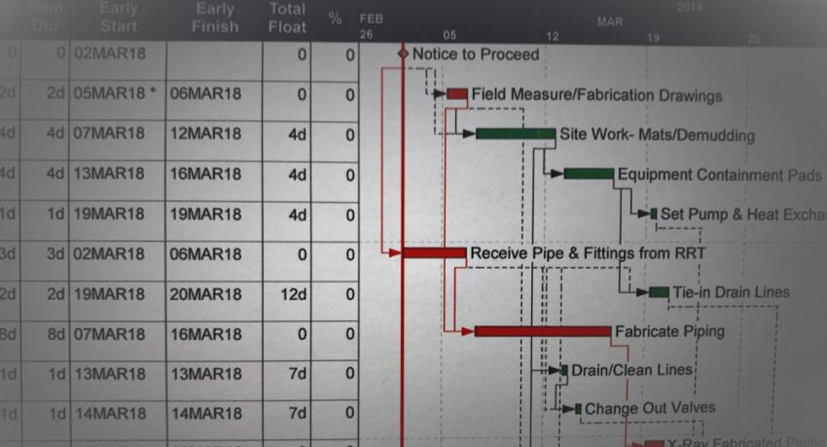Click '7d' float in Change Out Valves row

[x=297, y=413]
